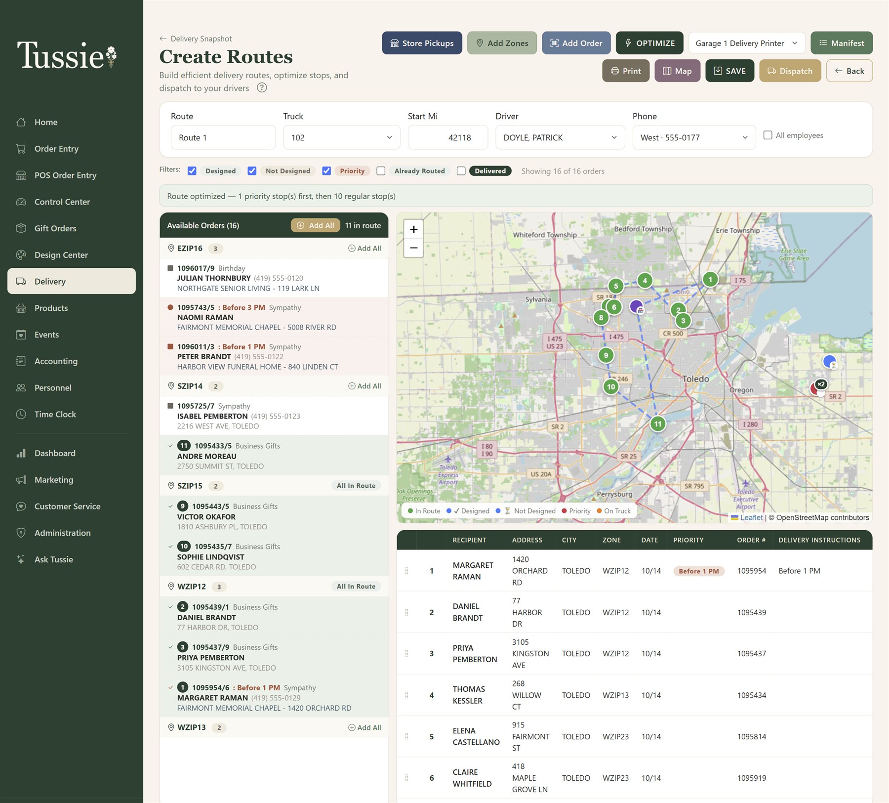Click drag handle for Thomas Kessler row

click(406, 695)
